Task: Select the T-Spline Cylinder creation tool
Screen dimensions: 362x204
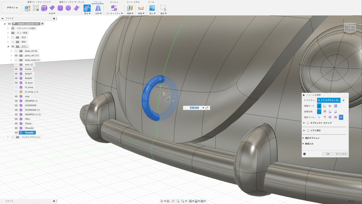Action: coord(60,8)
